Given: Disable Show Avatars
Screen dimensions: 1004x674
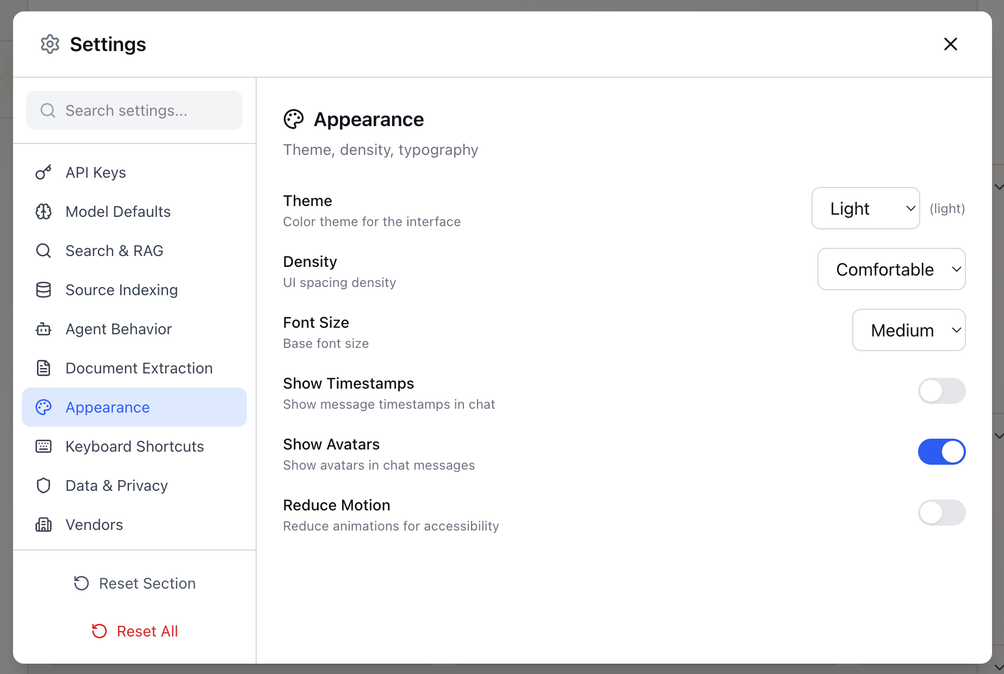Looking at the screenshot, I should tap(941, 452).
